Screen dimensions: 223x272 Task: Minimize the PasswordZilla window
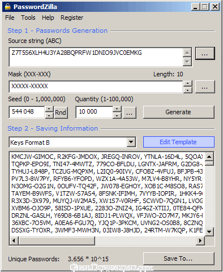195,7
